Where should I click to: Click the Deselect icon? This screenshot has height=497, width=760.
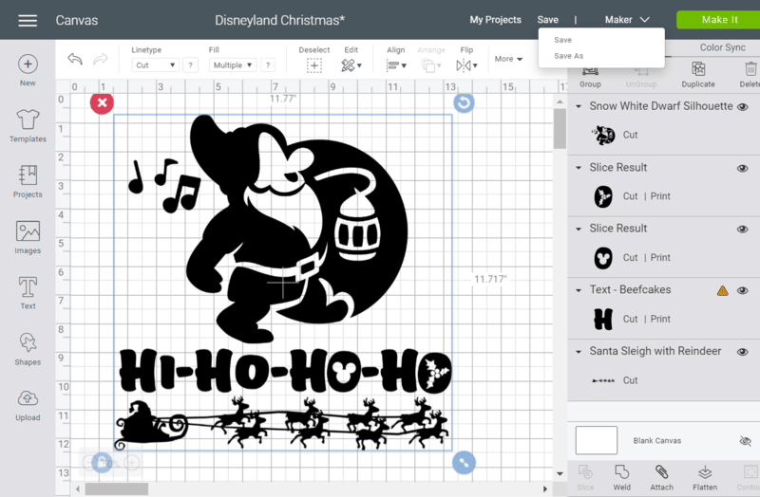pos(314,65)
